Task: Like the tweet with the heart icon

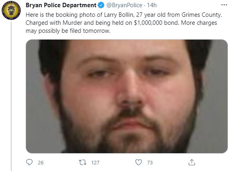Action: 138,162
